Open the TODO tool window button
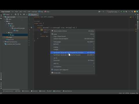 (x=18, y=91)
